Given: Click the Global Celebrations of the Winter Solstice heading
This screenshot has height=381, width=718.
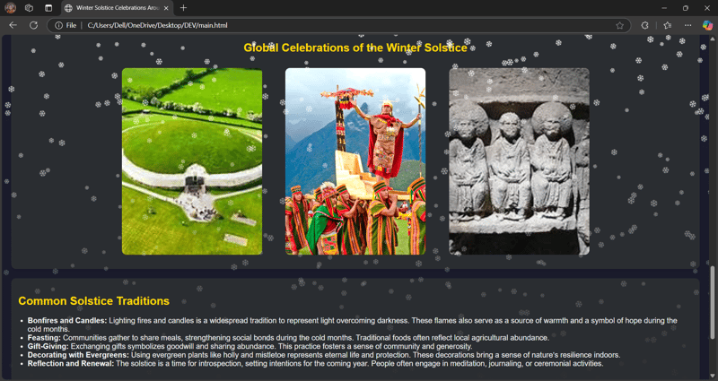Looking at the screenshot, I should tap(355, 48).
